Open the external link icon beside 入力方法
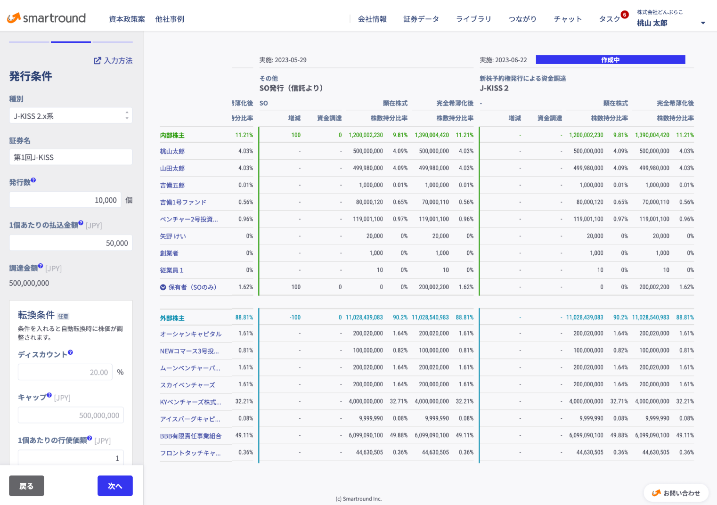This screenshot has width=717, height=505. pos(98,61)
